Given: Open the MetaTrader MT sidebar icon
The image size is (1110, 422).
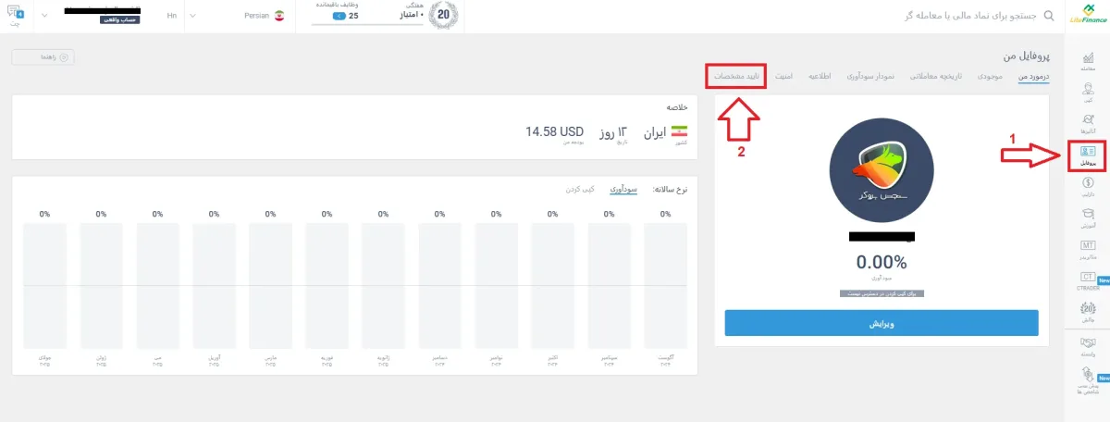Looking at the screenshot, I should tap(1087, 249).
